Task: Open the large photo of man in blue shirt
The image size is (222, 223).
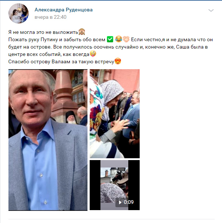Action: 48,140
